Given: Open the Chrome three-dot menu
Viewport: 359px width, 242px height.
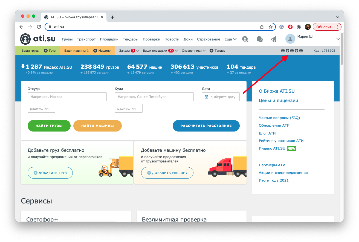Looking at the screenshot, I should tap(338, 27).
